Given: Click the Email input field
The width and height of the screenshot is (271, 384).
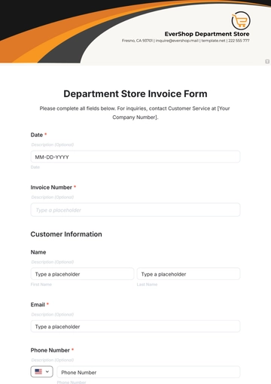Looking at the screenshot, I should [x=135, y=326].
